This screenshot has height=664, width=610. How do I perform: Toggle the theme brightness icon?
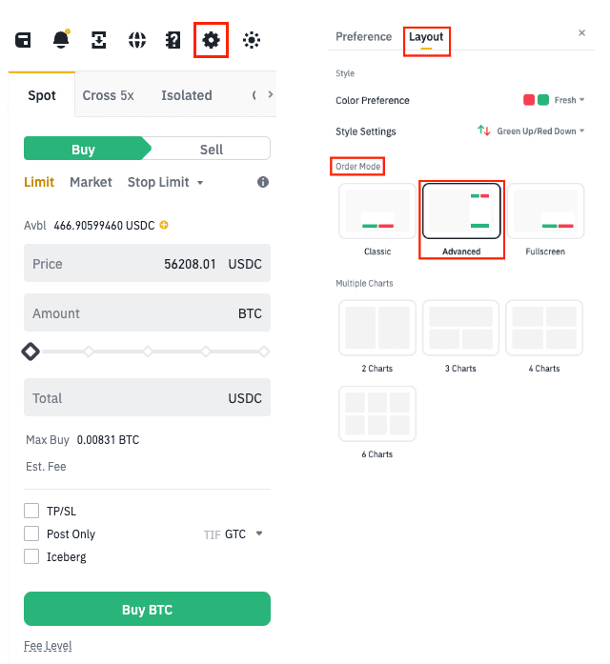(252, 40)
